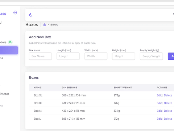
Task: Edit the 388 x 292 x 135 box
Action: [x=159, y=95]
